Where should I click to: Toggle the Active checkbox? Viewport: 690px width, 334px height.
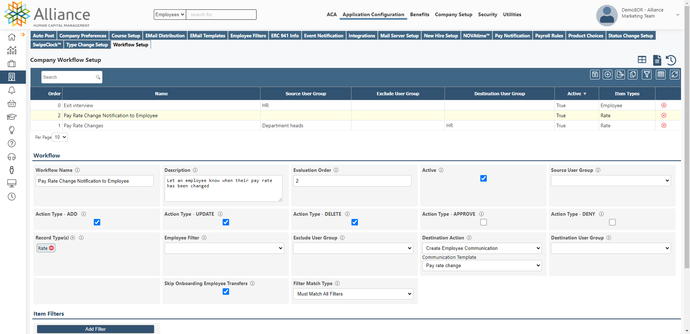point(484,178)
